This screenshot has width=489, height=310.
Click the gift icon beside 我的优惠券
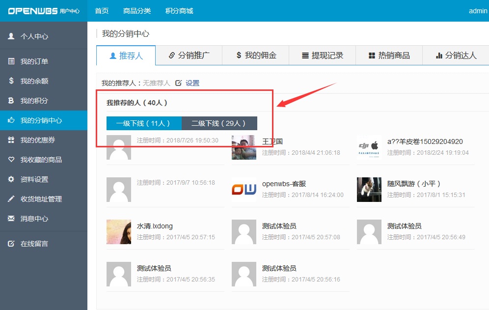click(11, 140)
